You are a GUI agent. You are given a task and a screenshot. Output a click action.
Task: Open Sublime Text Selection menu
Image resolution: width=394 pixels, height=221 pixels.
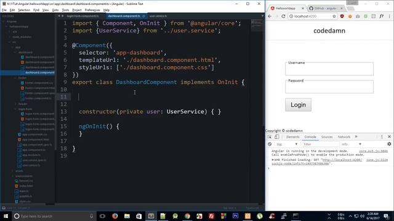pos(24,10)
